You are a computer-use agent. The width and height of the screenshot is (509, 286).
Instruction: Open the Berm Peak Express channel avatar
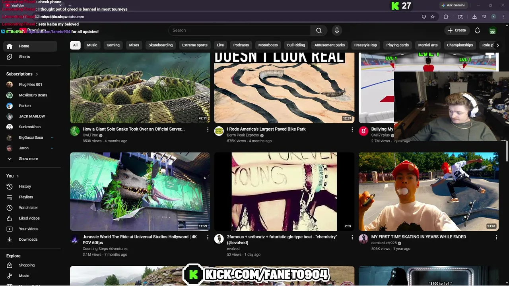coord(219,131)
